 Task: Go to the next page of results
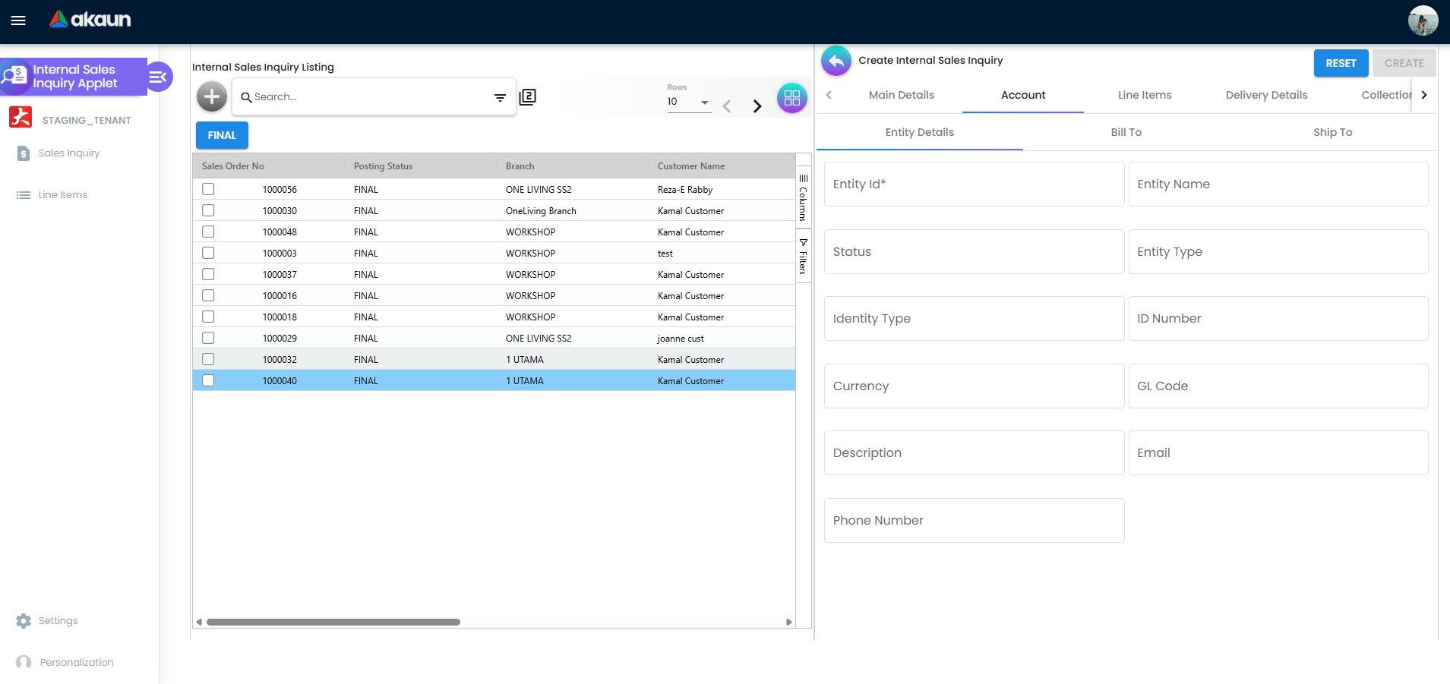757,106
